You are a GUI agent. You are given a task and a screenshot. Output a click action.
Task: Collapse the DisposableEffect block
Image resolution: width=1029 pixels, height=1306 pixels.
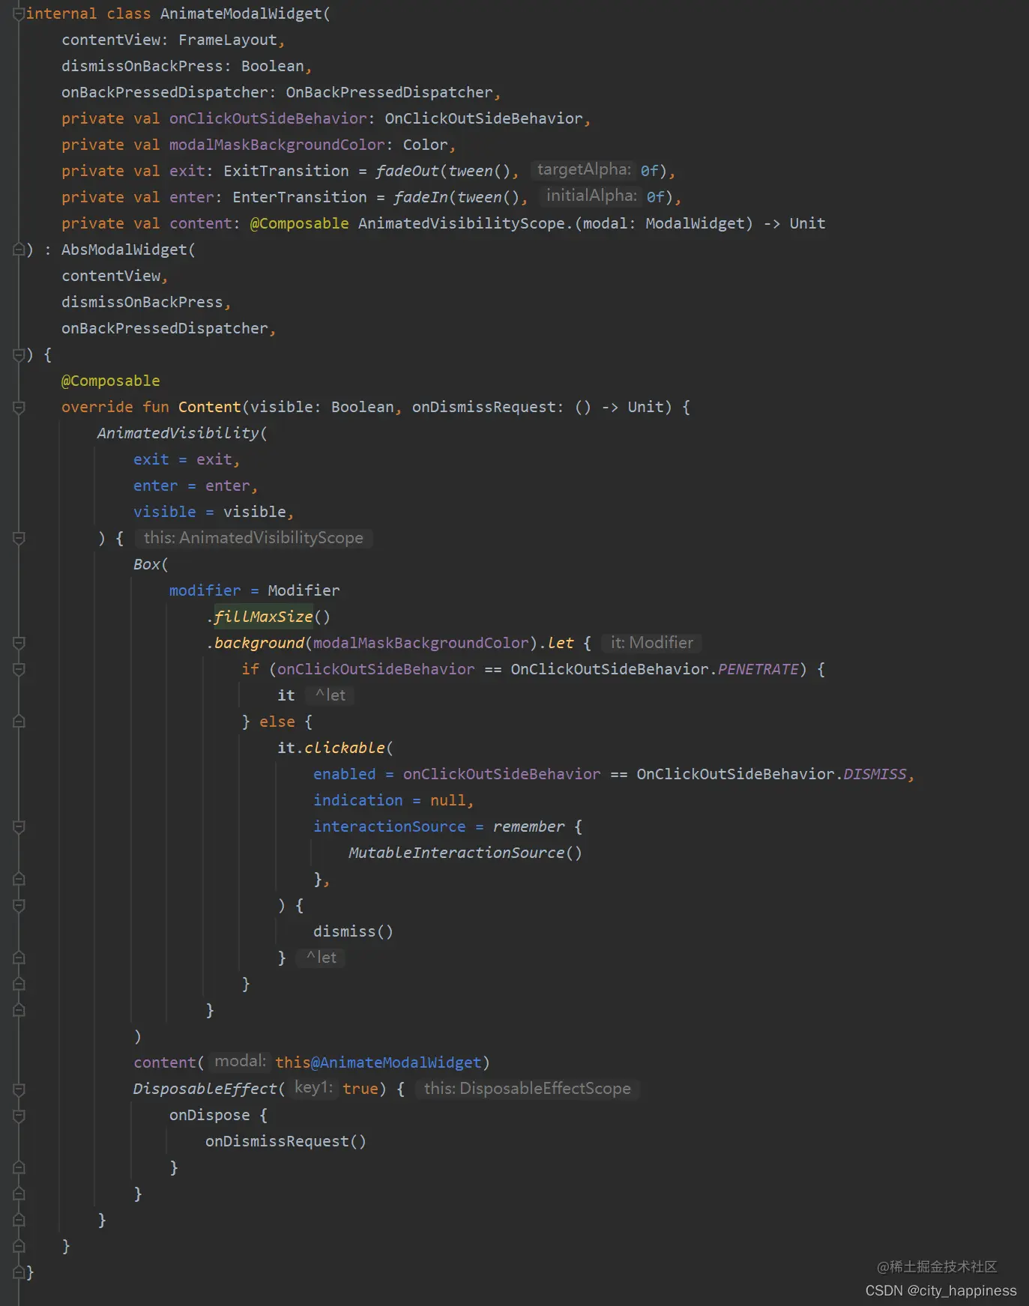coord(19,1089)
